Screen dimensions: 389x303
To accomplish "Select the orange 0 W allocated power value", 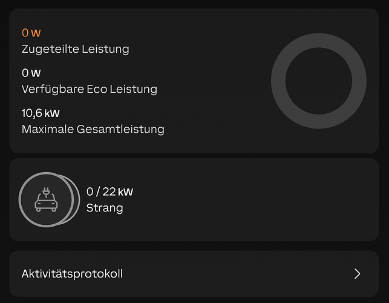I will [31, 33].
